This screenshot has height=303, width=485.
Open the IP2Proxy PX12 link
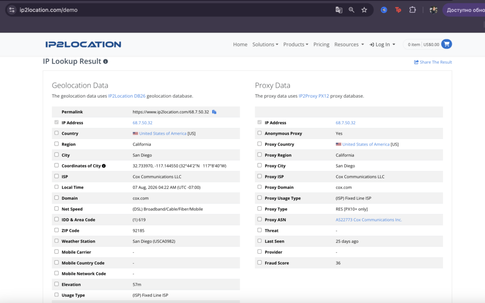(x=314, y=96)
